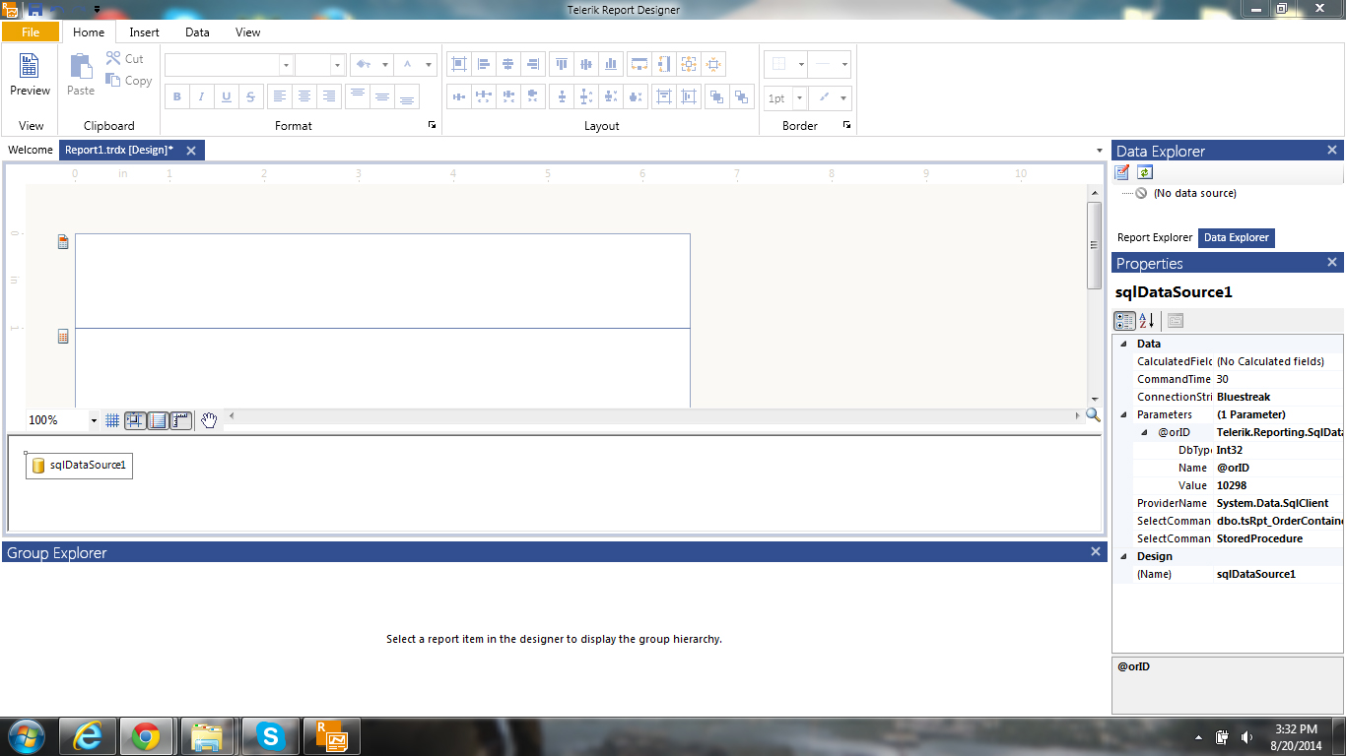This screenshot has width=1346, height=756.
Task: Click the fill color bucket
Action: point(364,65)
